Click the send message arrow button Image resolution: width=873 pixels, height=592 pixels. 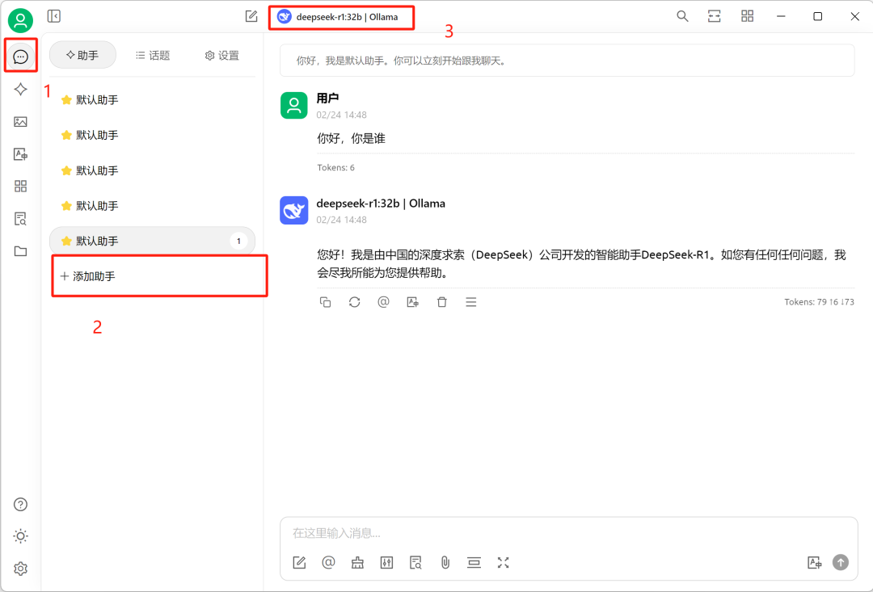841,562
